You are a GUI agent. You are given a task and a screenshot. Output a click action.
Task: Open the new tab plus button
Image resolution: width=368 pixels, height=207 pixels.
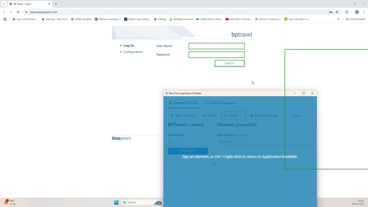click(56, 4)
